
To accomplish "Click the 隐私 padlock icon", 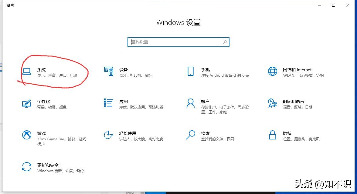I will [272, 135].
